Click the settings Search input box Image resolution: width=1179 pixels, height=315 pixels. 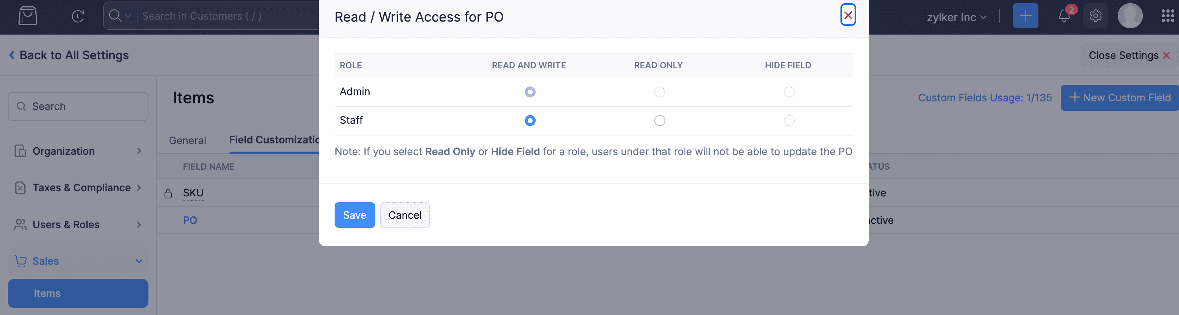[78, 106]
